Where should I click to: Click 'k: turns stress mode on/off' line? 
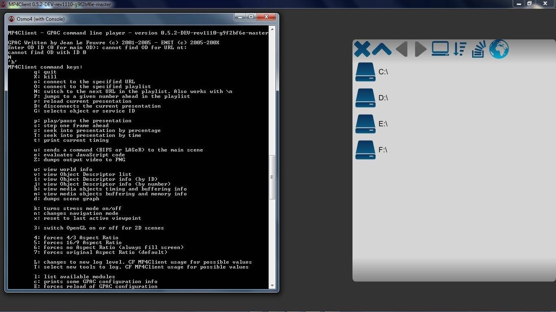(78, 208)
